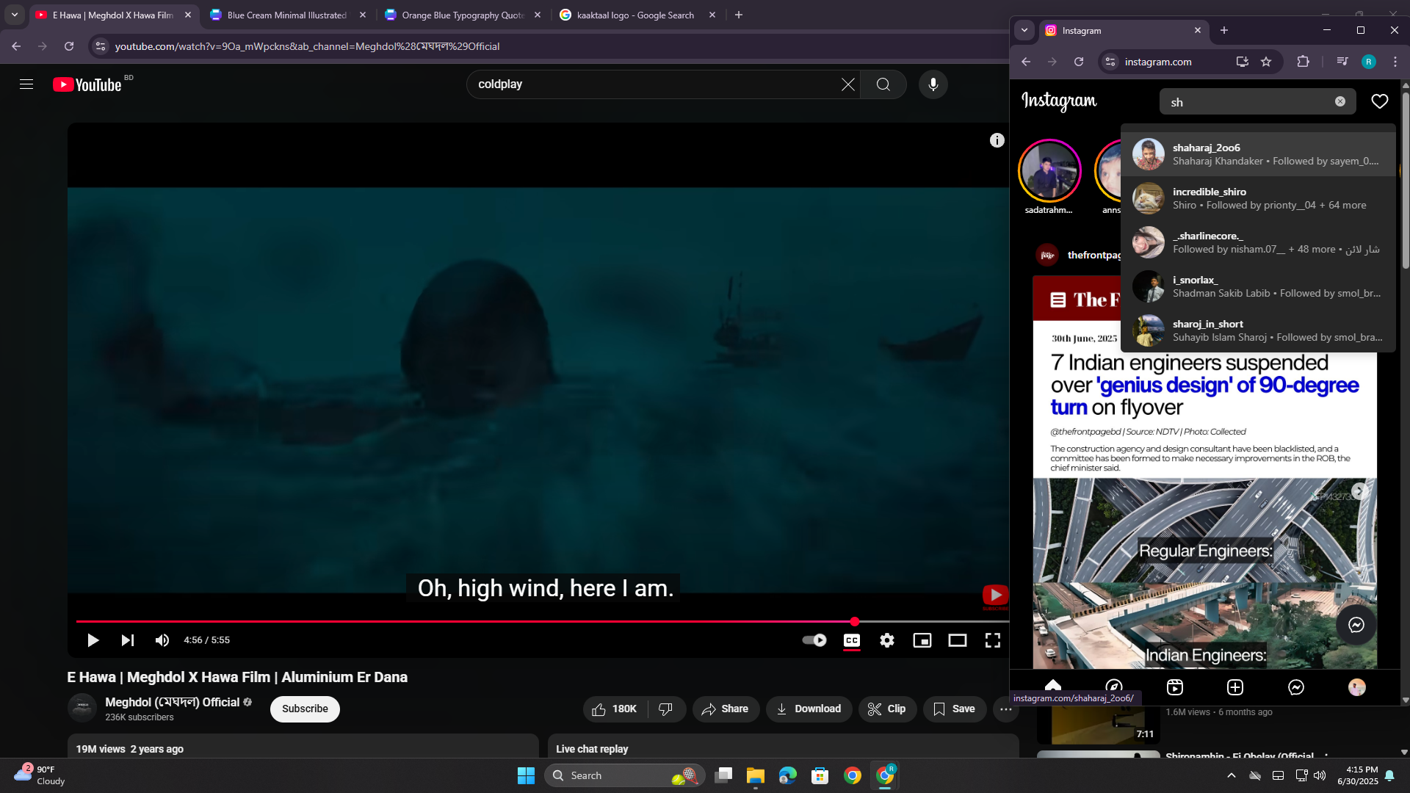This screenshot has width=1410, height=793.
Task: Go back in YouTube window
Action: pyautogui.click(x=16, y=46)
